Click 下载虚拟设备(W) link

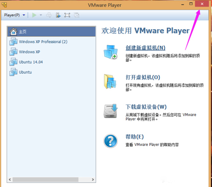[146, 107]
